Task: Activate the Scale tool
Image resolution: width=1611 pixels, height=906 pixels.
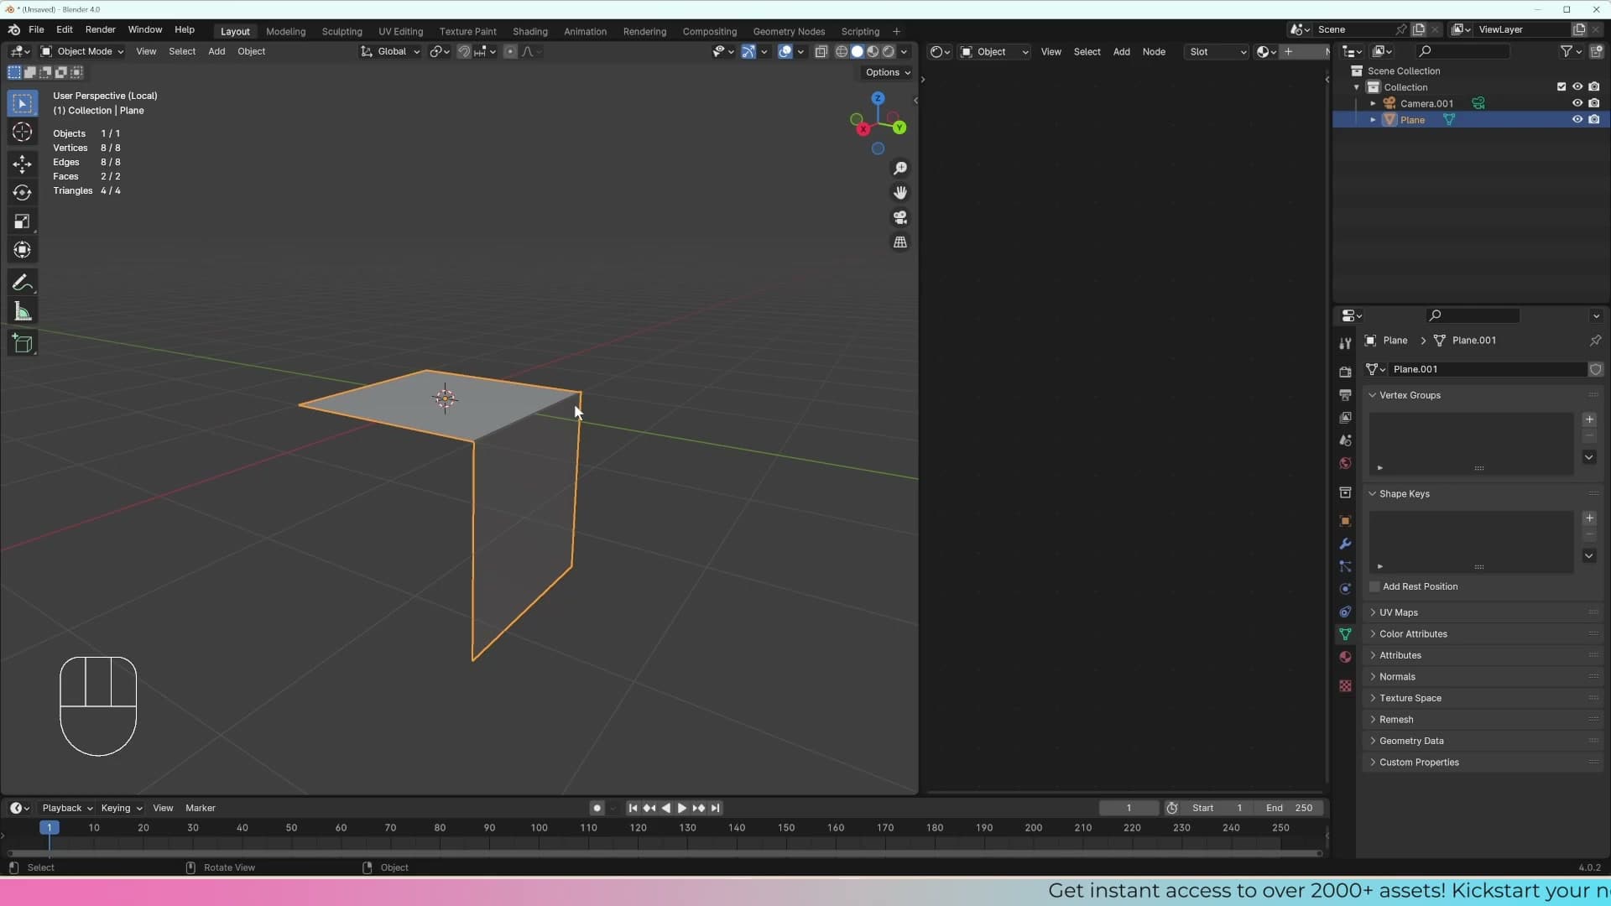Action: coord(23,222)
